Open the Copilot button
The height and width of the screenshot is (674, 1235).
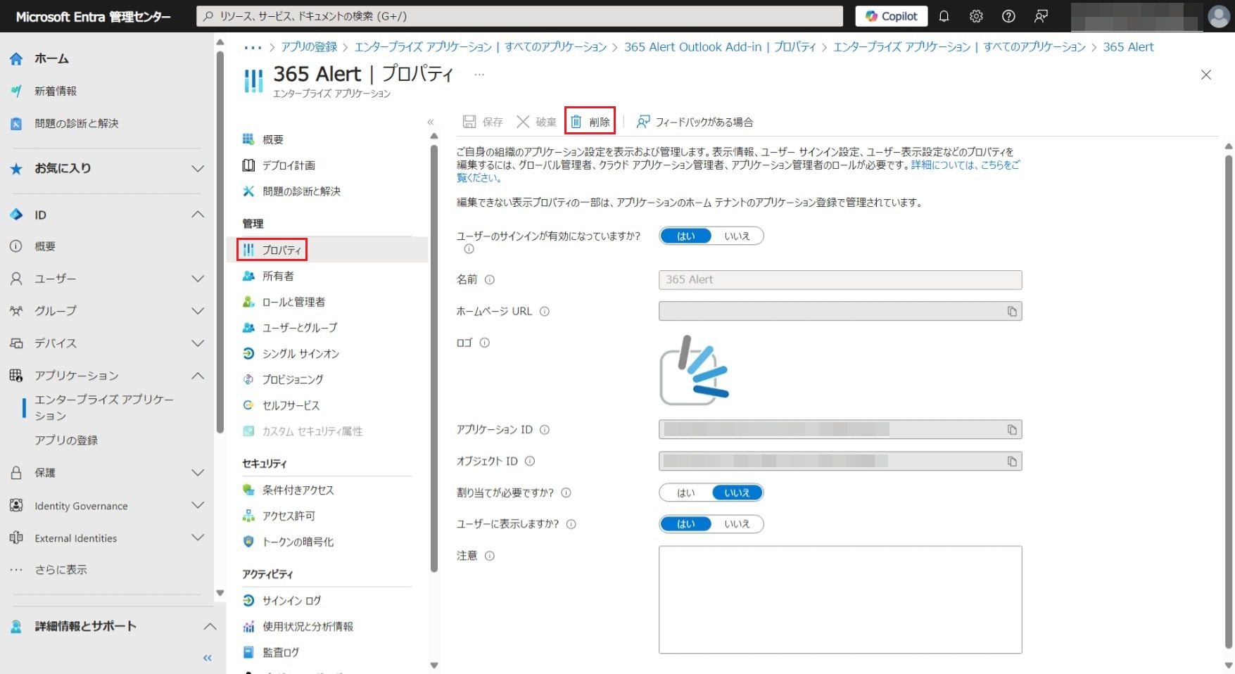click(x=891, y=16)
